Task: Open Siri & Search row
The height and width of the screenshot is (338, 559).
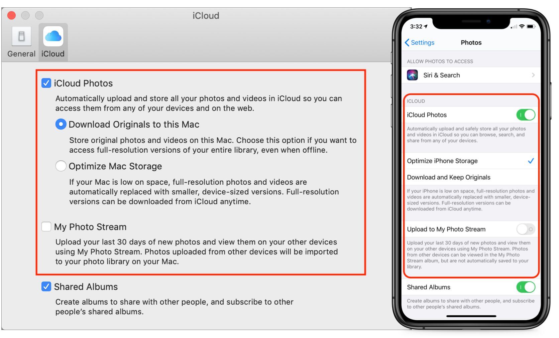Action: (x=471, y=75)
